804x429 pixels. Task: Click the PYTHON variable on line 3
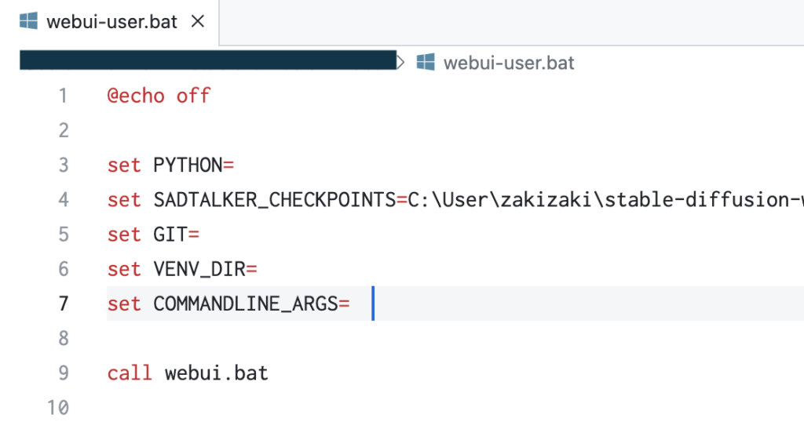click(x=188, y=165)
